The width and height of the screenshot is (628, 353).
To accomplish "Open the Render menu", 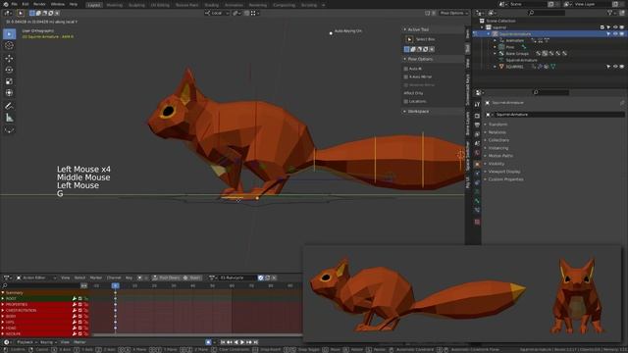I will 39,4.
